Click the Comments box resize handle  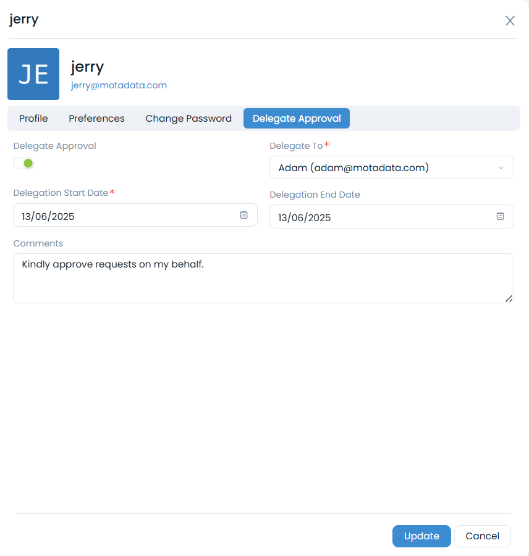point(509,298)
